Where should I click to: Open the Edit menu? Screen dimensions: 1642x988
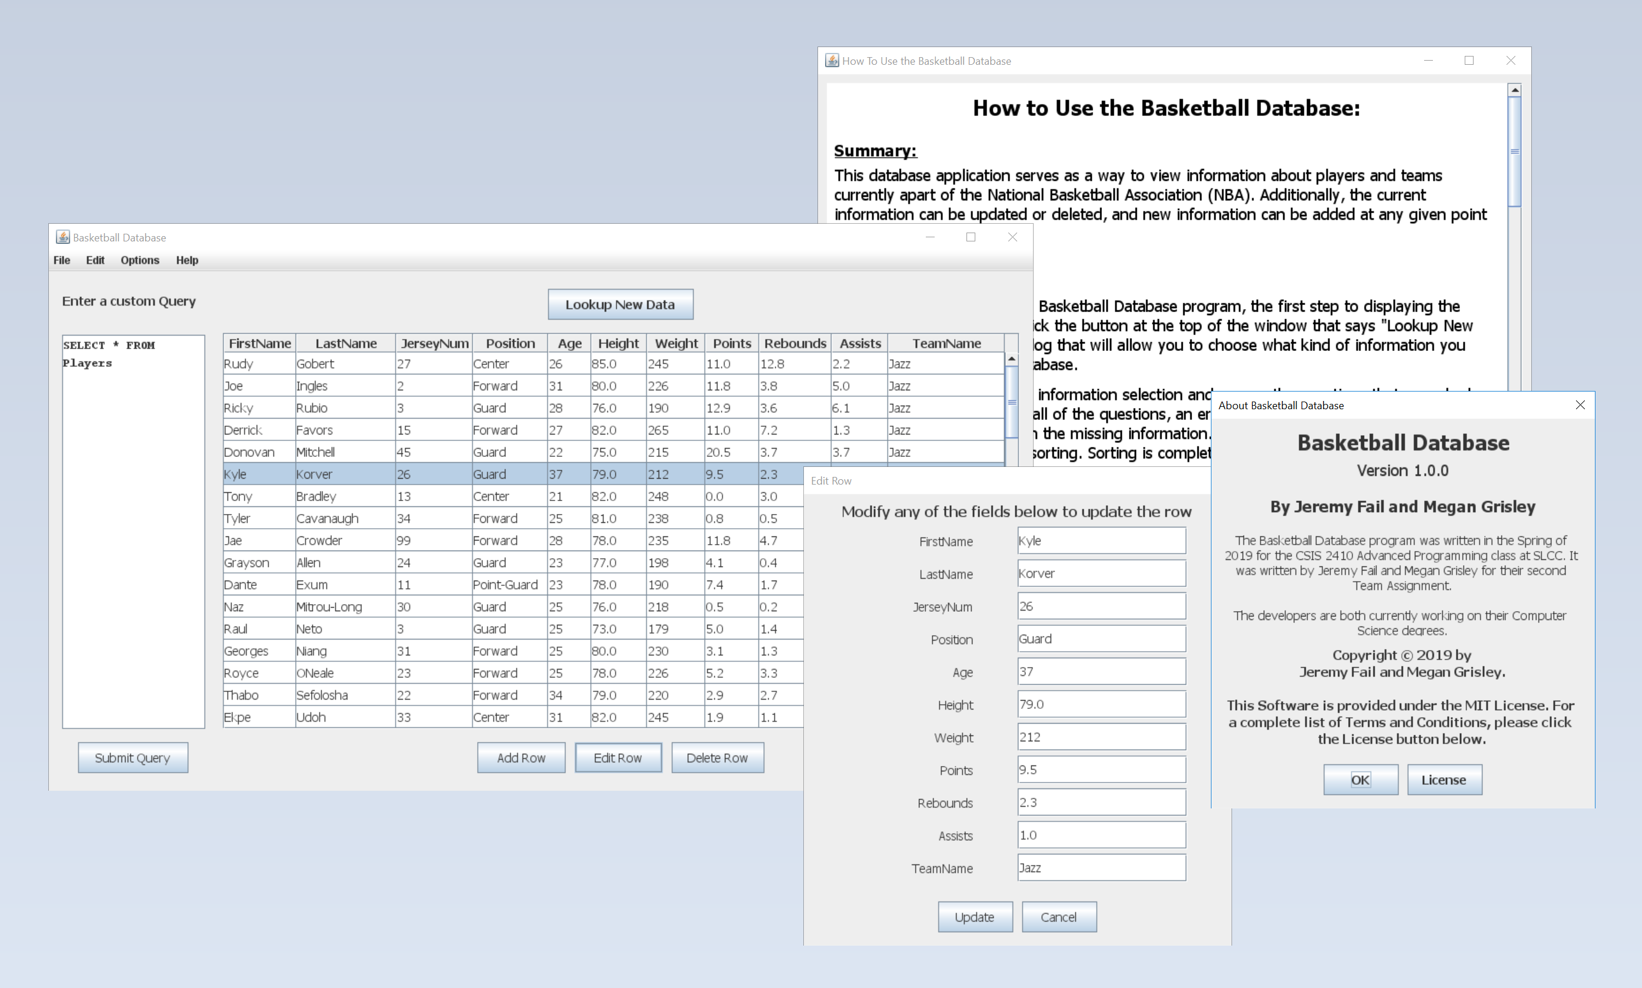95,260
